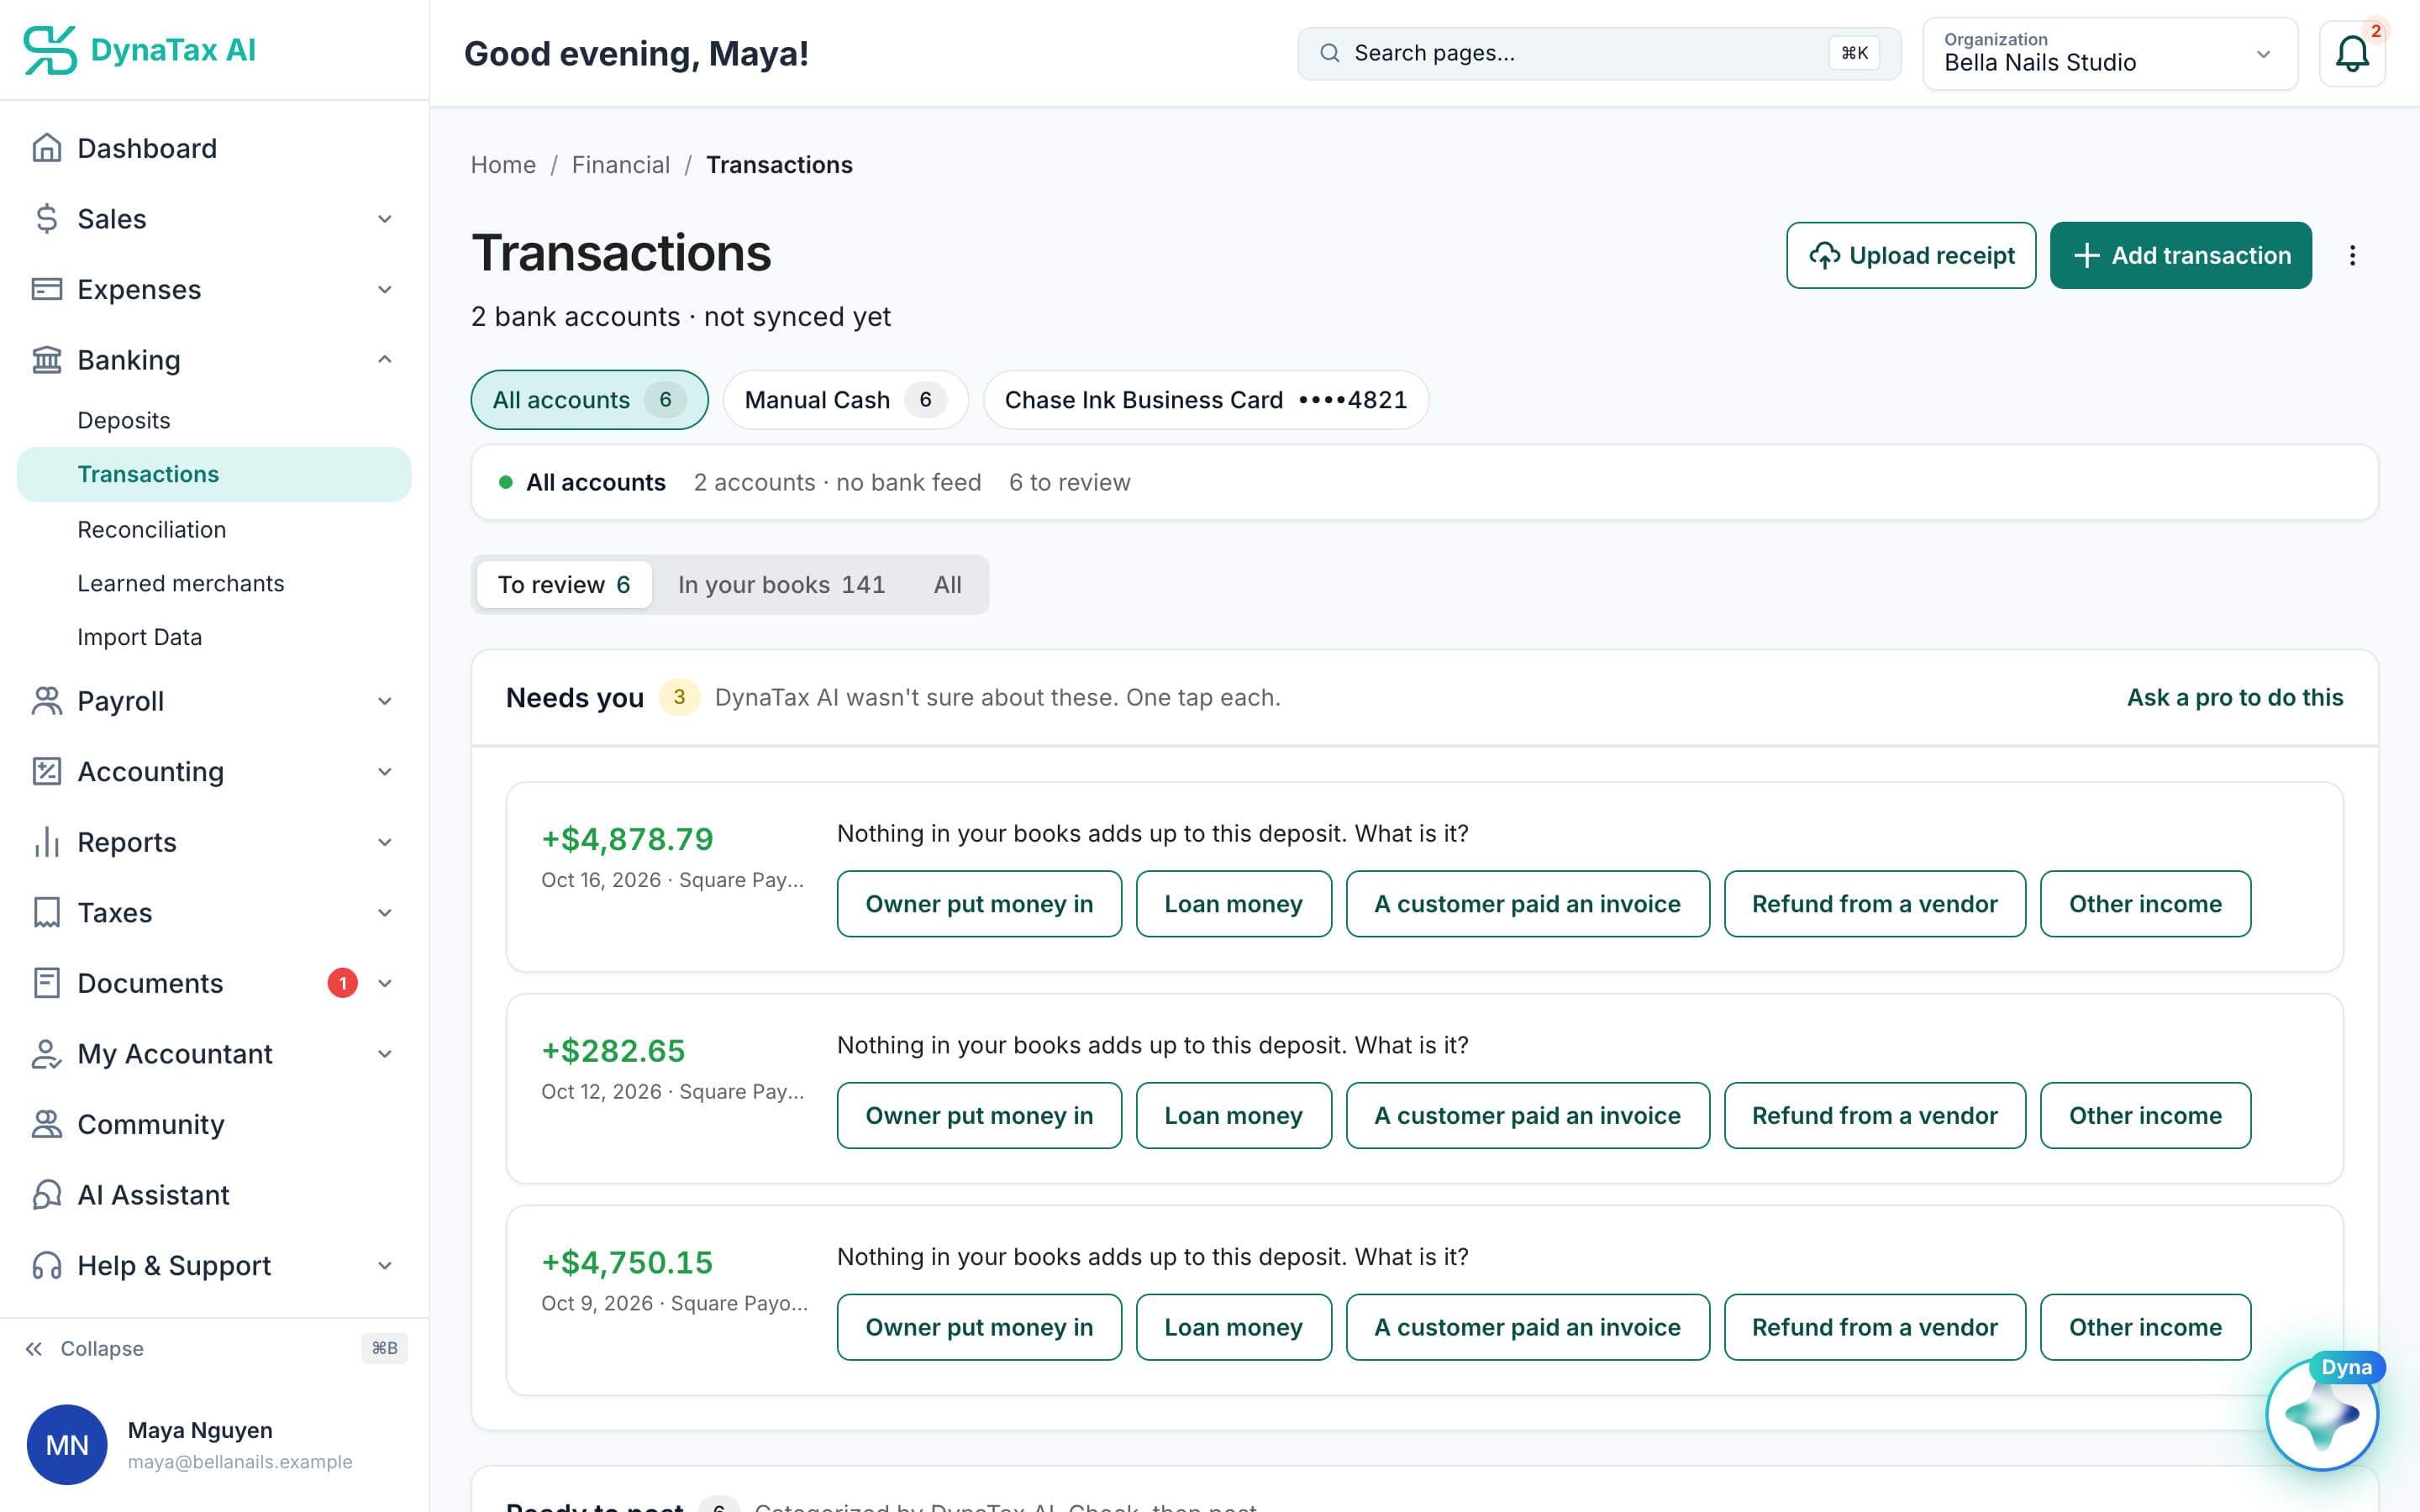Click the Banking building icon

46,360
